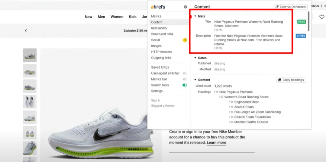Click the scrollbar in Ahrefs Content panel
Screen dimensions: 326x162
(x=309, y=22)
